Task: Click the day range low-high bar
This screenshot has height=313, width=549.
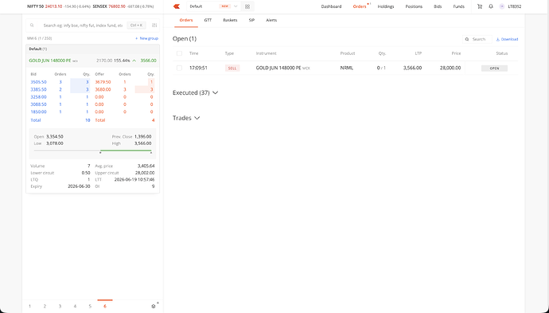Action: pyautogui.click(x=92, y=151)
